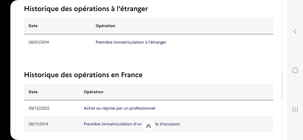Click the Date header in the France table
The image size is (303, 140).
[33, 92]
